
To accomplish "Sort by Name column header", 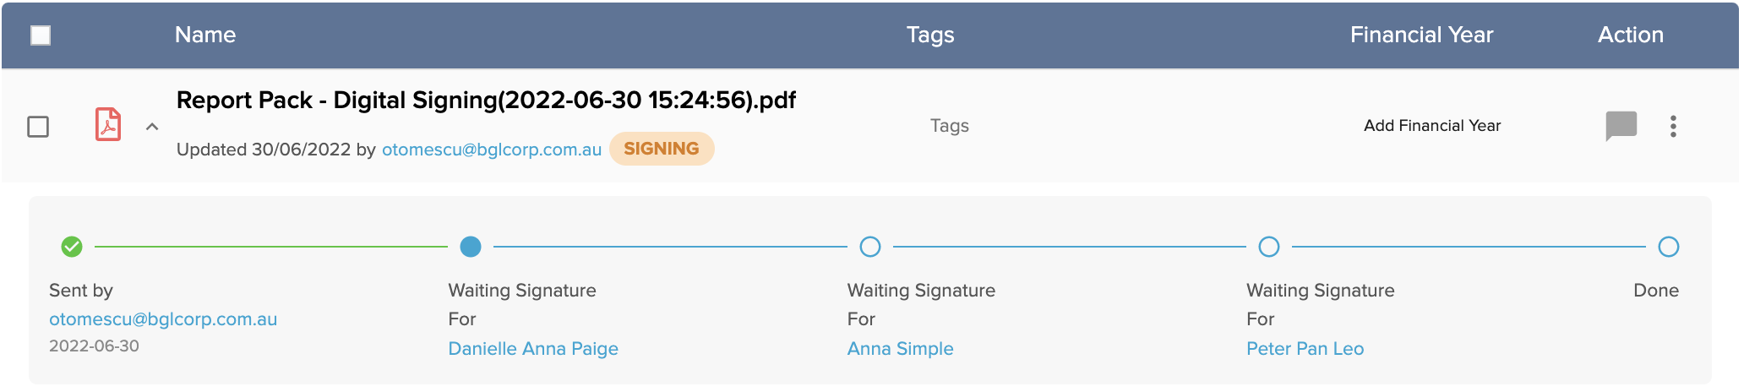I will [205, 35].
